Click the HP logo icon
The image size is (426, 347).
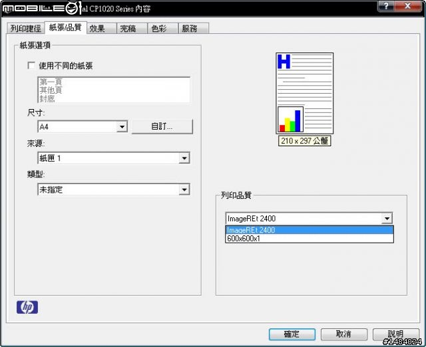27,307
